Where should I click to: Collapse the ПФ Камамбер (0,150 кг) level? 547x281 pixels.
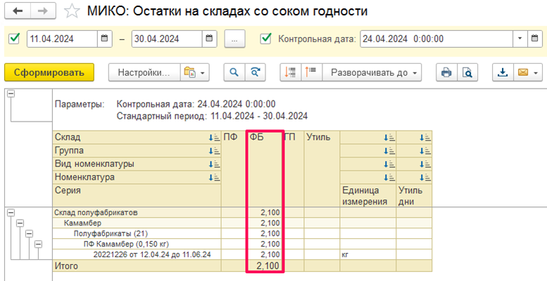tap(39, 244)
